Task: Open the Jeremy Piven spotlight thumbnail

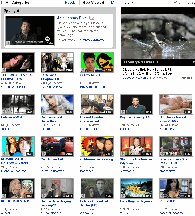Action: [x=30, y=31]
